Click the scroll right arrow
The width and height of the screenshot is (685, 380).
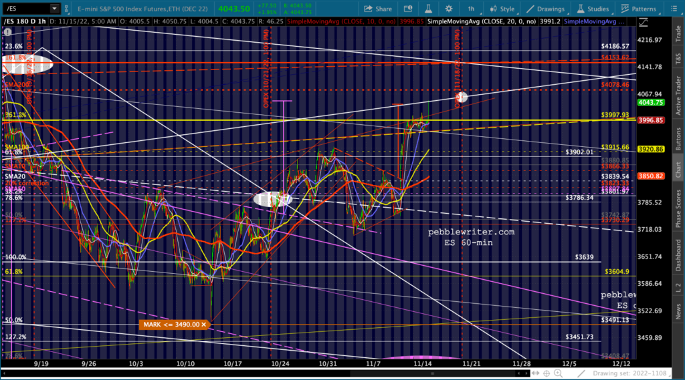[x=526, y=373]
